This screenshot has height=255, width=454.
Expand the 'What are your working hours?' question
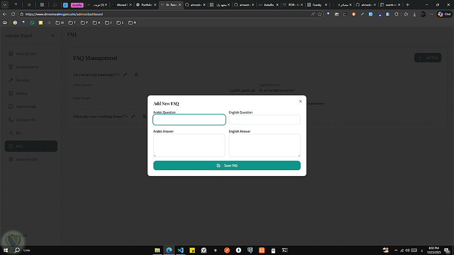coord(127,116)
